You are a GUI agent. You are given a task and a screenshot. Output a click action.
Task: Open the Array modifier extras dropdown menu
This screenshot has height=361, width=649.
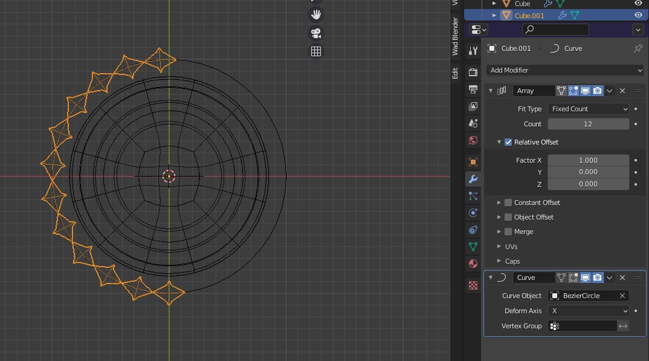pos(610,91)
